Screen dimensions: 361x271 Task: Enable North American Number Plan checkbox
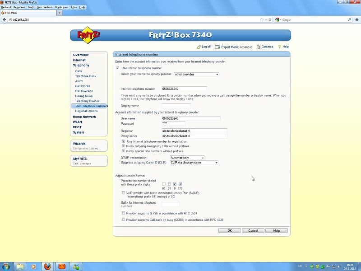(123, 193)
